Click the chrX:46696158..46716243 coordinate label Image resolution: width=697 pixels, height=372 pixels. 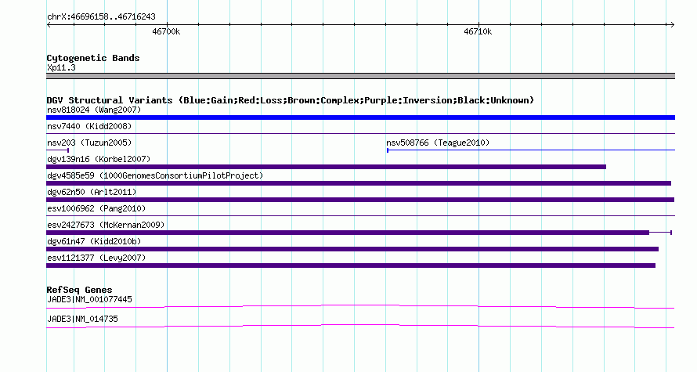(101, 16)
